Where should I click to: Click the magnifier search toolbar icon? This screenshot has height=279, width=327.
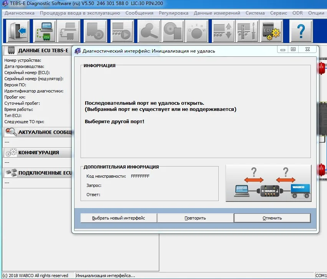149,31
